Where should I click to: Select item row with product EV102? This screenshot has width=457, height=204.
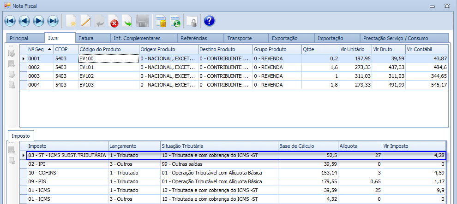108,76
